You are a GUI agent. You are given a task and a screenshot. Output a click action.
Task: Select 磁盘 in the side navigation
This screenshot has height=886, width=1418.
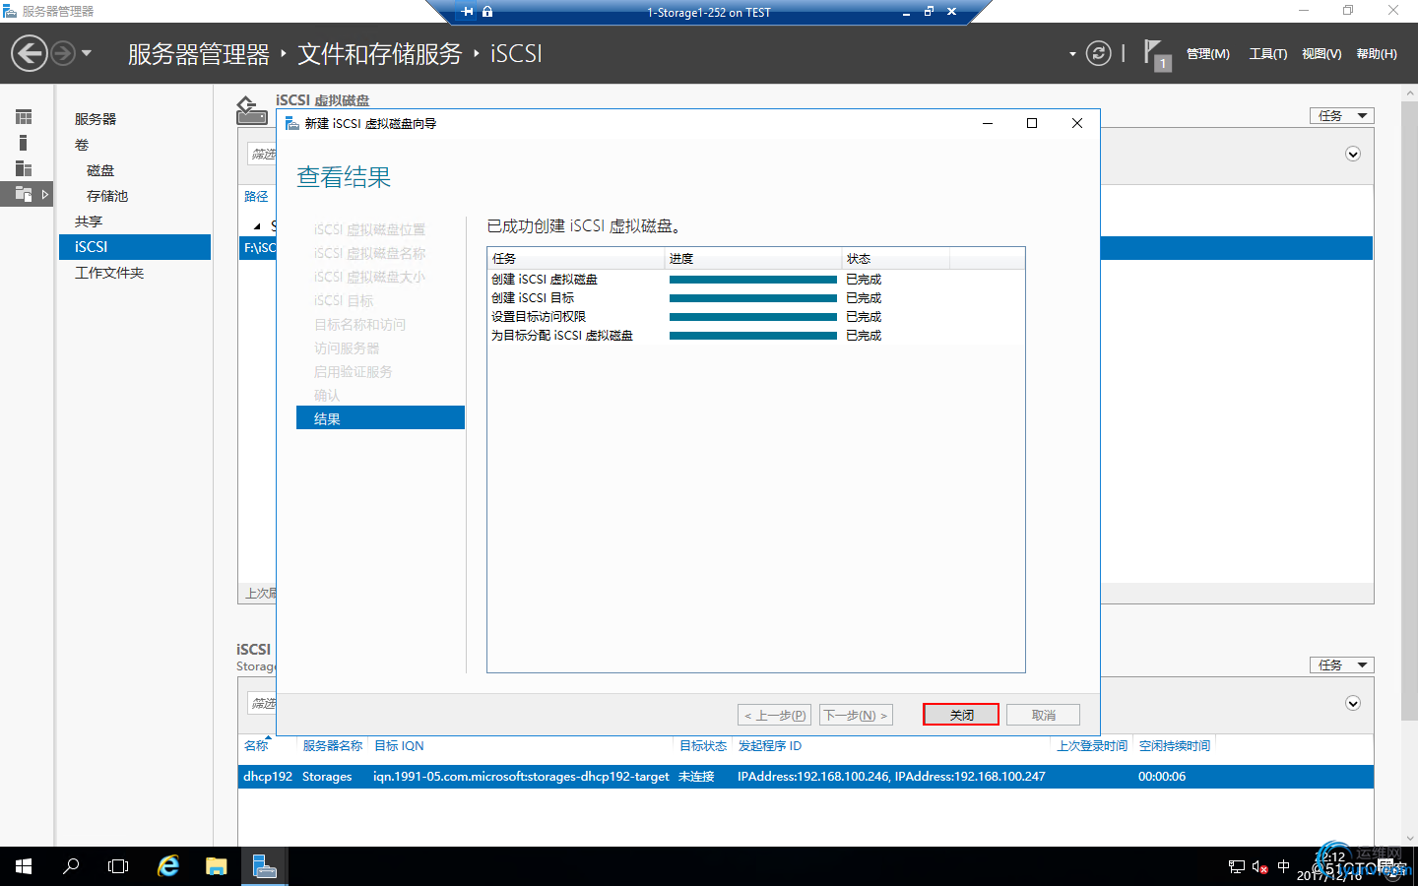135,170
